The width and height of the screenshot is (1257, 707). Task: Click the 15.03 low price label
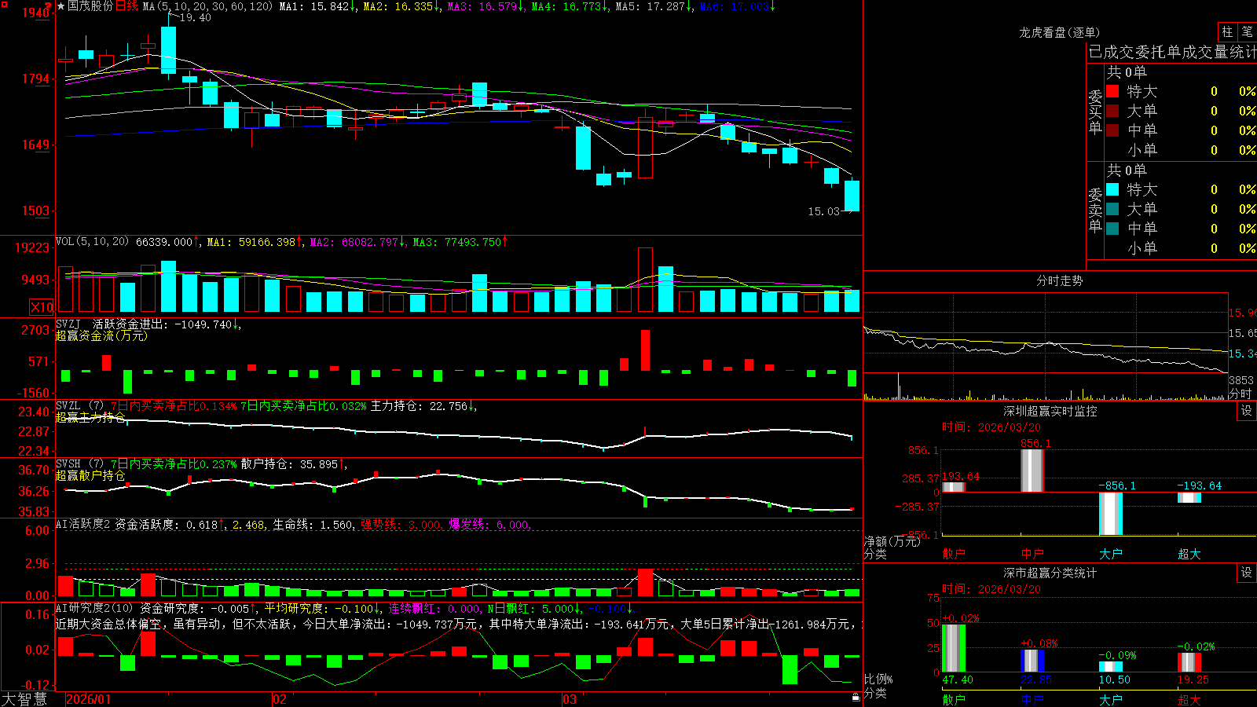tap(823, 211)
